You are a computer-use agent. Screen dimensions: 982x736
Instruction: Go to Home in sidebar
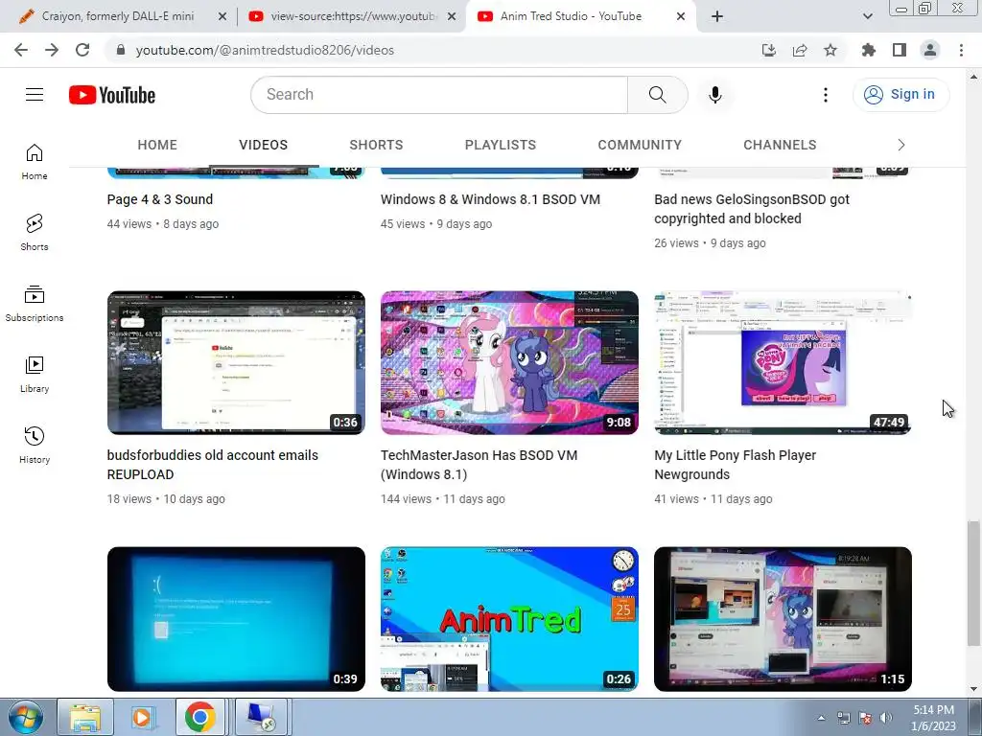tap(35, 161)
